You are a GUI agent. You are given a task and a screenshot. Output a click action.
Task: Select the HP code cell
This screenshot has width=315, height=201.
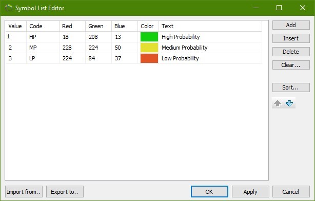[43, 37]
